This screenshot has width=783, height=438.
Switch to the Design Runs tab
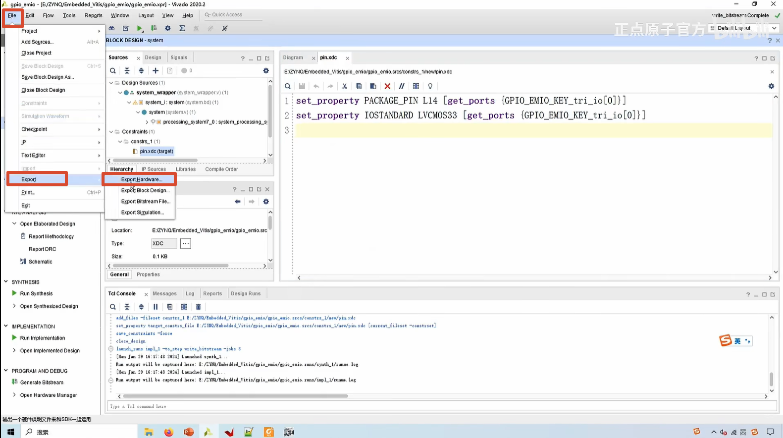click(x=246, y=294)
